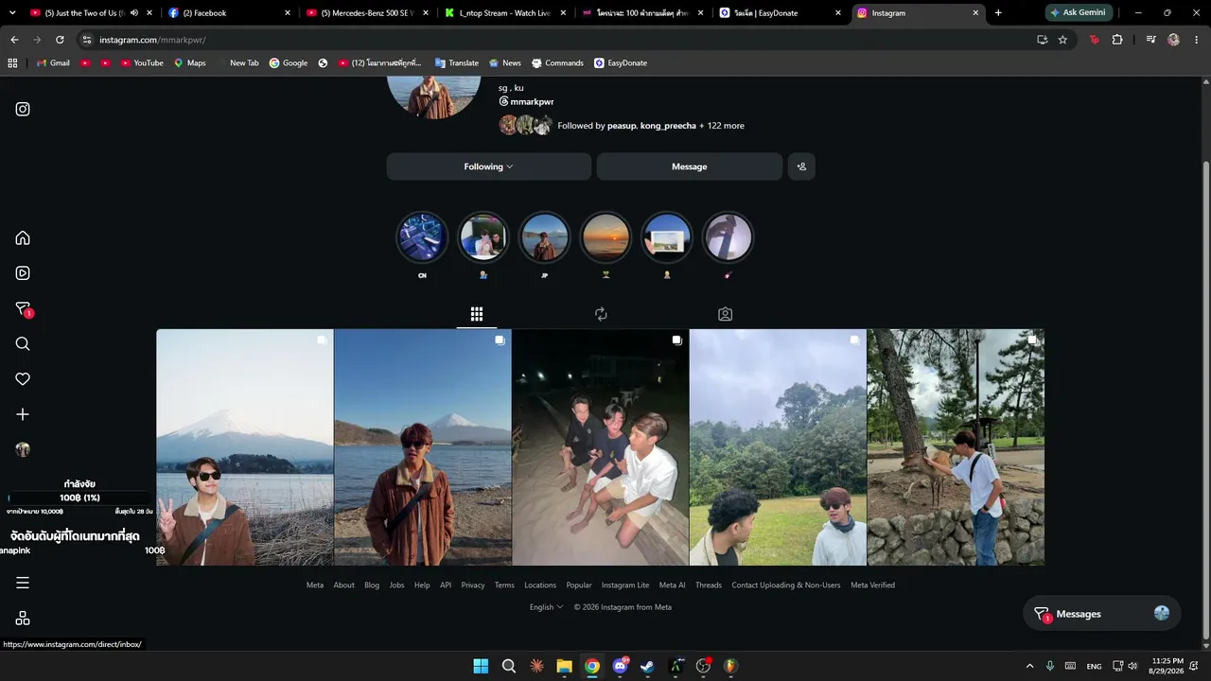Show hidden system tray icons
This screenshot has height=681, width=1211.
click(1029, 666)
